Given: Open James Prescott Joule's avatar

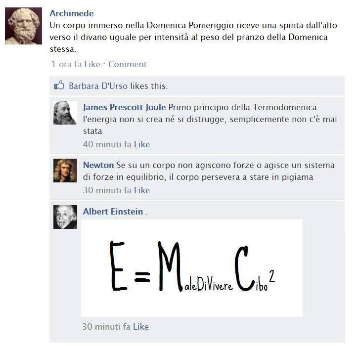Looking at the screenshot, I should [65, 113].
